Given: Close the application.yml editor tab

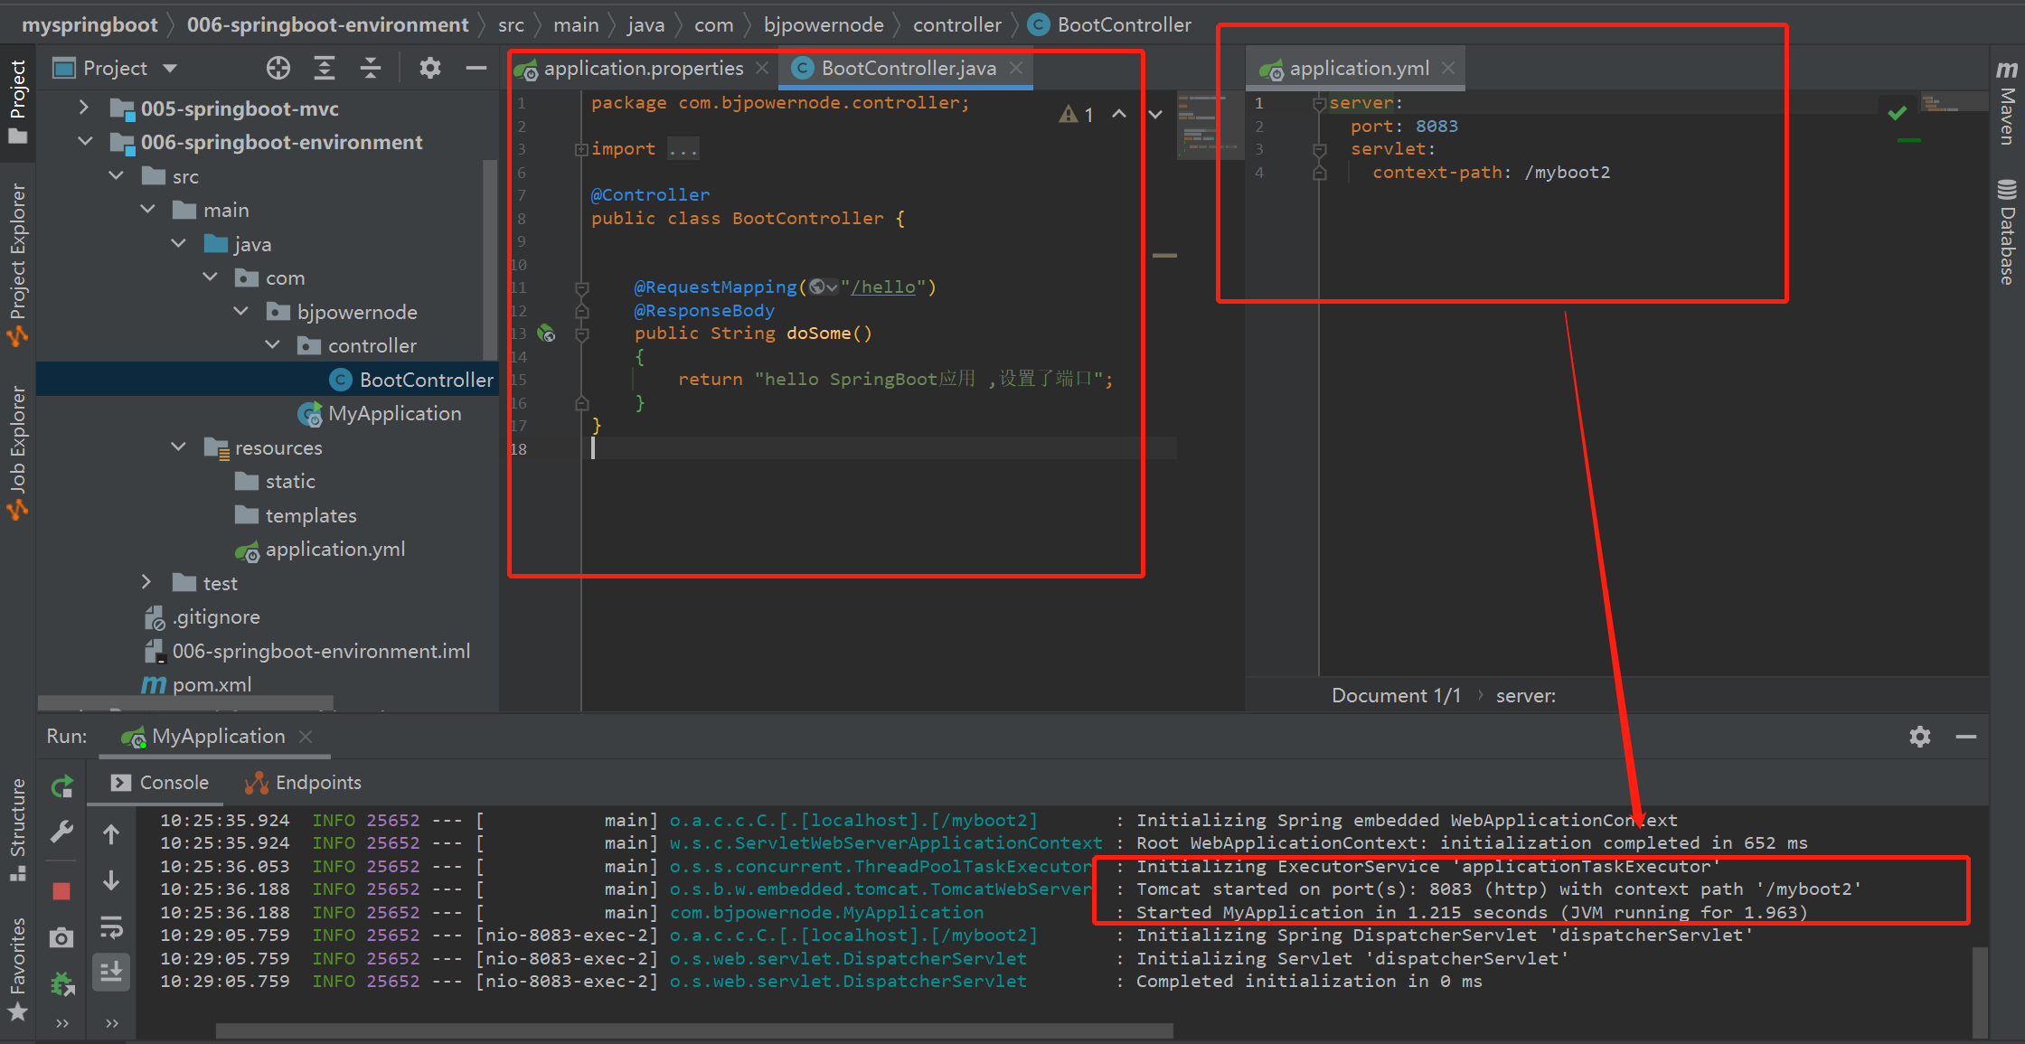Looking at the screenshot, I should [1448, 69].
